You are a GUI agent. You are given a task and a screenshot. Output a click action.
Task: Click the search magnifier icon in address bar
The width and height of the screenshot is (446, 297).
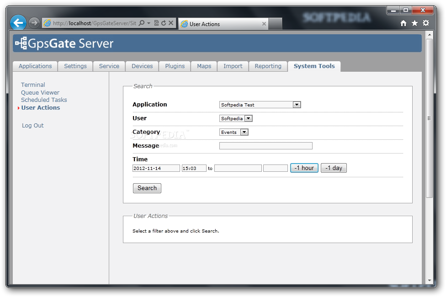(x=141, y=23)
